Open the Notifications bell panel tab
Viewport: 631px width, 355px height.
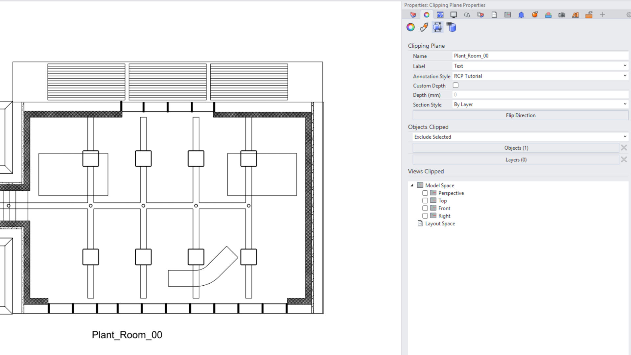521,15
